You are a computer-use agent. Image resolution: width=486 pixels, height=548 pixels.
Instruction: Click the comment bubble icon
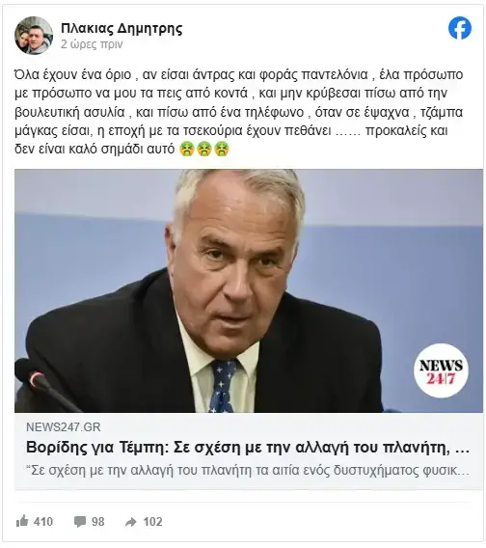(80, 522)
